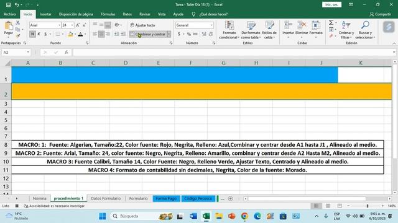
Task: Click the fill color bucket swatch
Action: coord(70,34)
